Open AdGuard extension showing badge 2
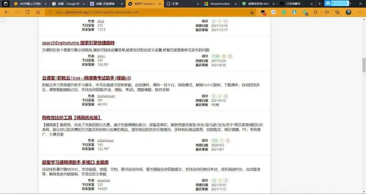 [305, 13]
